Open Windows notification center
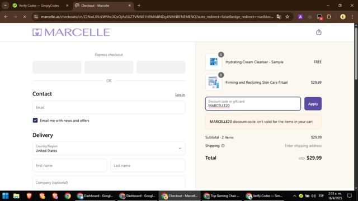Image resolution: width=358 pixels, height=201 pixels. pos(349,196)
